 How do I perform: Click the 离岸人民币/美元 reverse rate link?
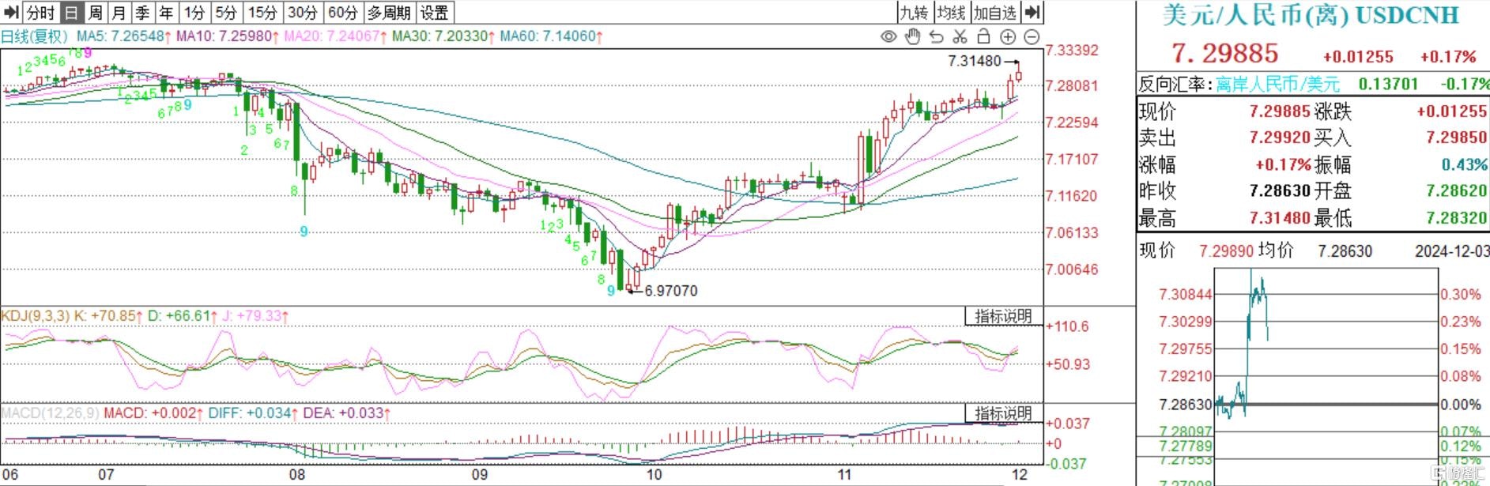coord(1277,84)
